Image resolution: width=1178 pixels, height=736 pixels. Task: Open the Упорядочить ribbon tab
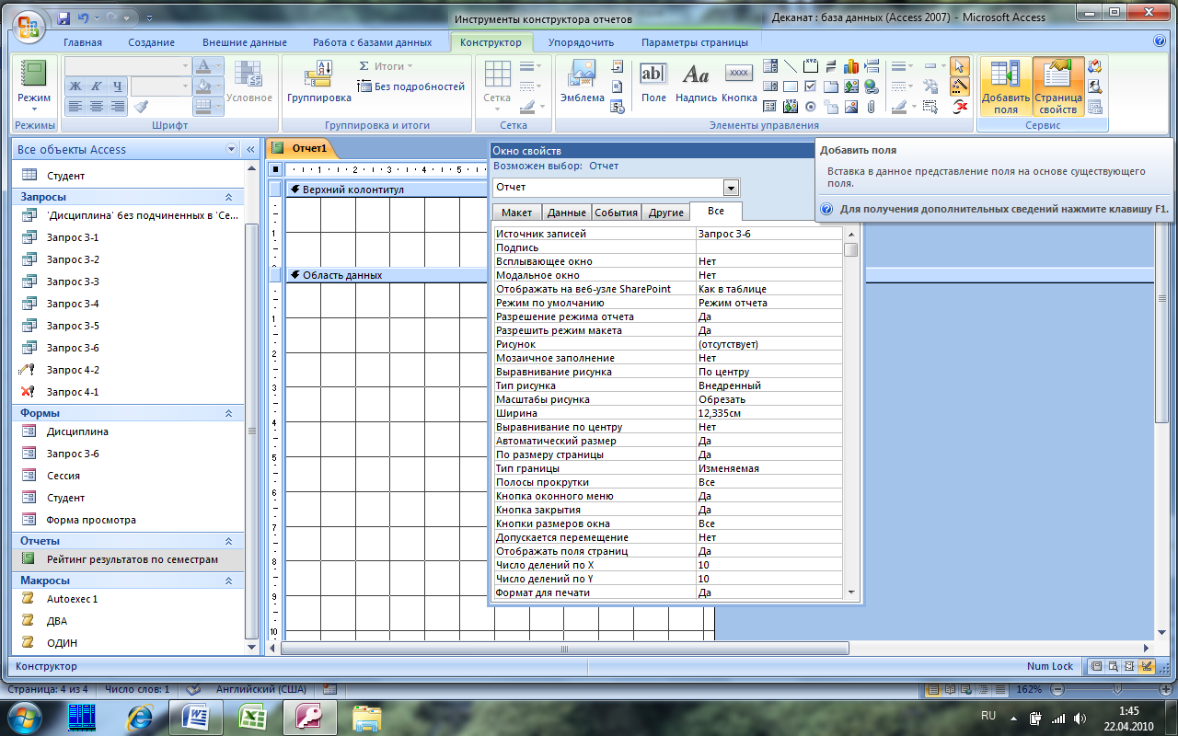581,42
